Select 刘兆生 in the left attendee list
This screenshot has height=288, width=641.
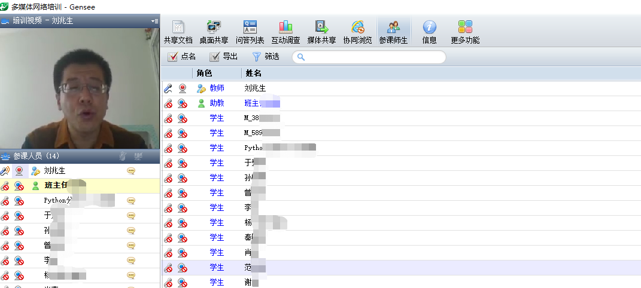tap(80, 171)
